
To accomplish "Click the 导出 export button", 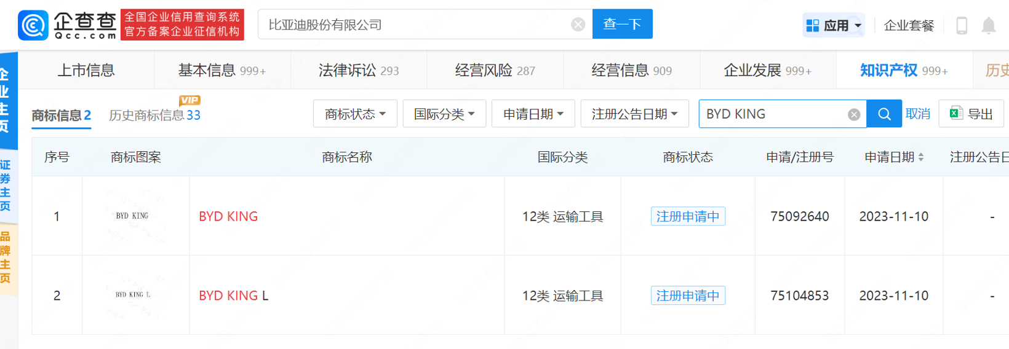I will 971,114.
